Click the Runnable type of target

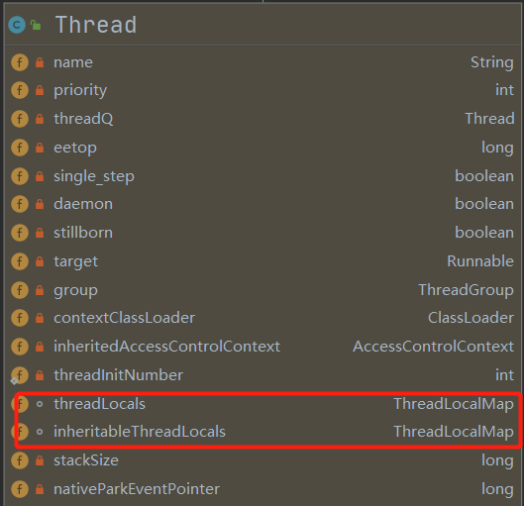point(480,261)
